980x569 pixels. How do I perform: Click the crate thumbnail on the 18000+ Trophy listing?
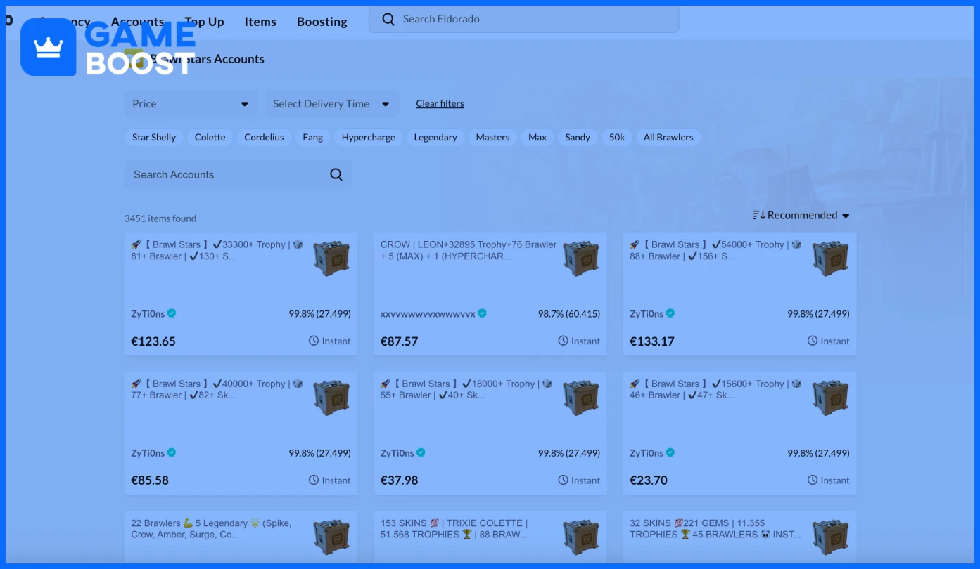point(581,397)
